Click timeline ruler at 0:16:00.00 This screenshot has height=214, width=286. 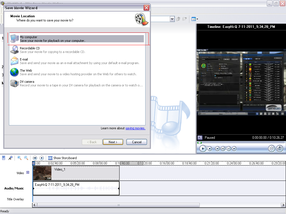(167, 163)
